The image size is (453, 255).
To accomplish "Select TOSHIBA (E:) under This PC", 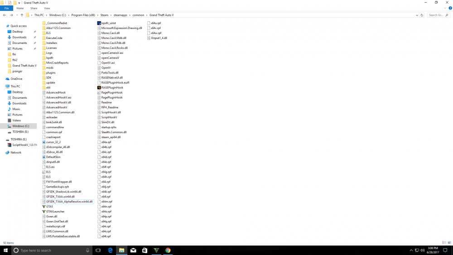I will pos(20,132).
